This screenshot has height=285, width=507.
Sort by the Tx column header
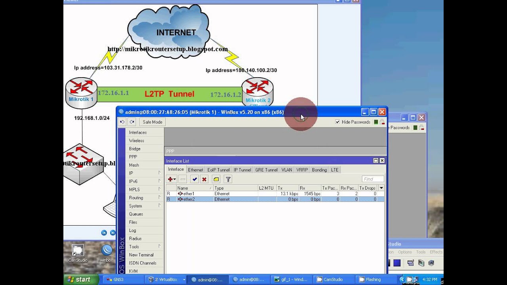pyautogui.click(x=287, y=188)
